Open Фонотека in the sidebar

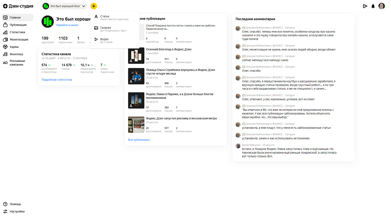pyautogui.click(x=18, y=54)
